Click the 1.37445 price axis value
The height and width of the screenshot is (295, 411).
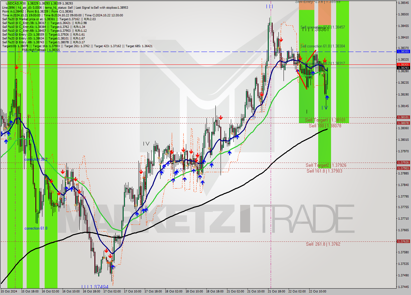point(403,287)
